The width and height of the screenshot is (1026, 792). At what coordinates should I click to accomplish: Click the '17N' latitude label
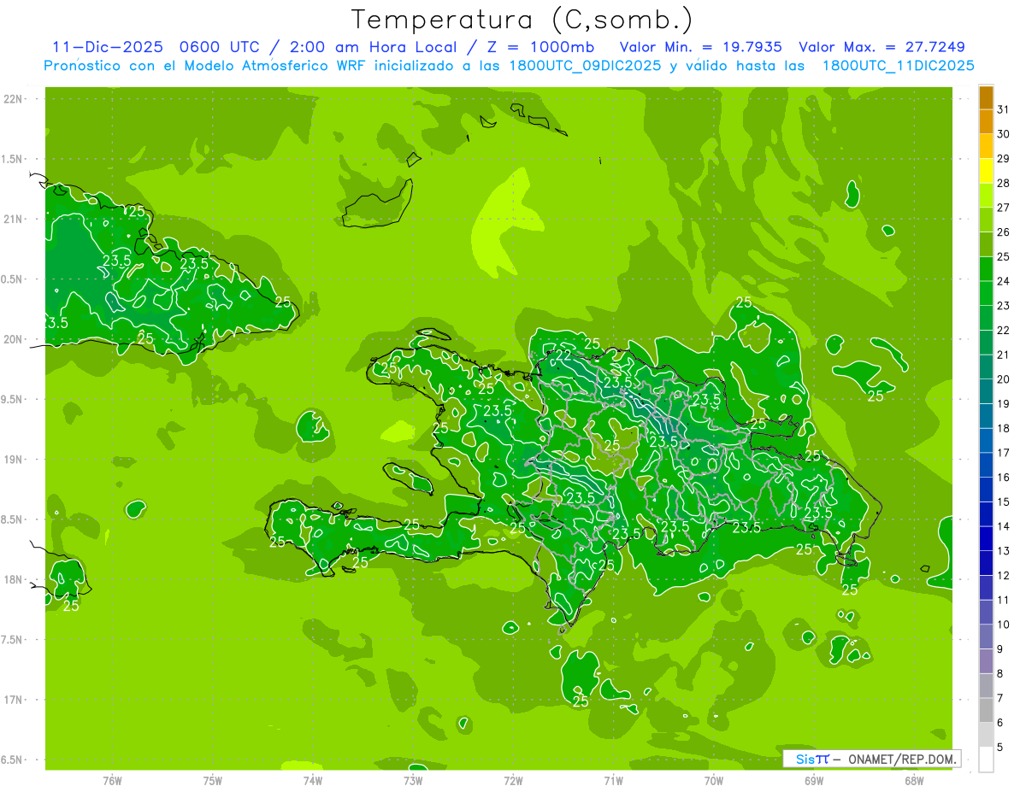click(12, 700)
